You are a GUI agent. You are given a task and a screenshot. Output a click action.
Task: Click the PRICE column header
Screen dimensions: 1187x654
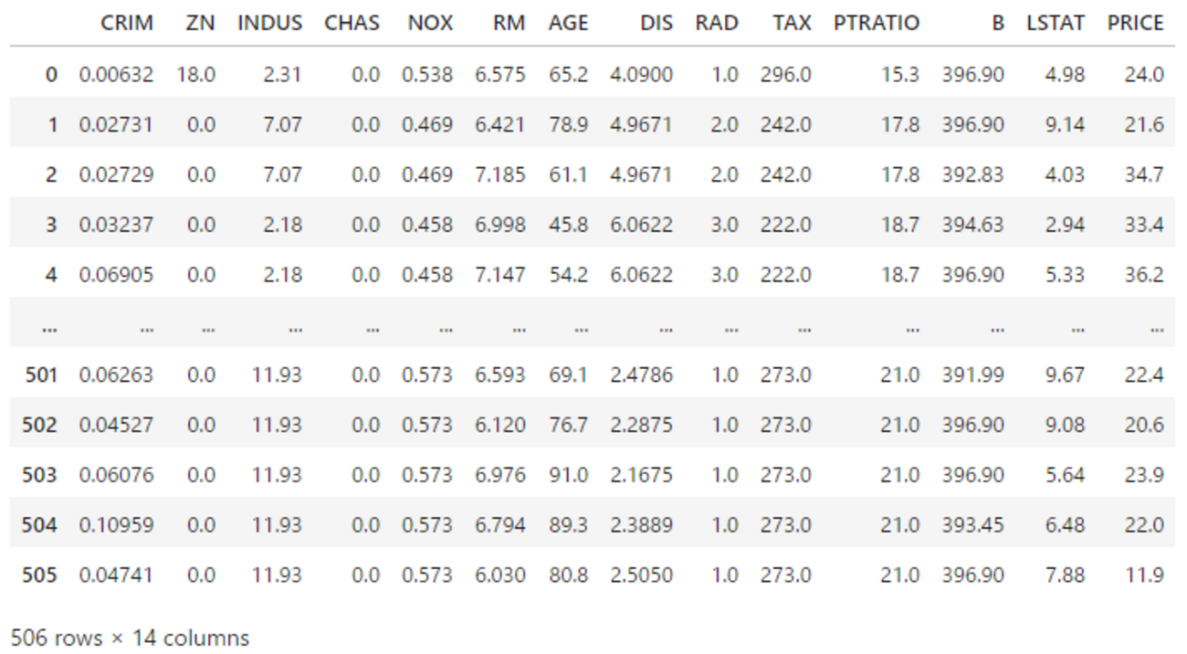[1135, 24]
